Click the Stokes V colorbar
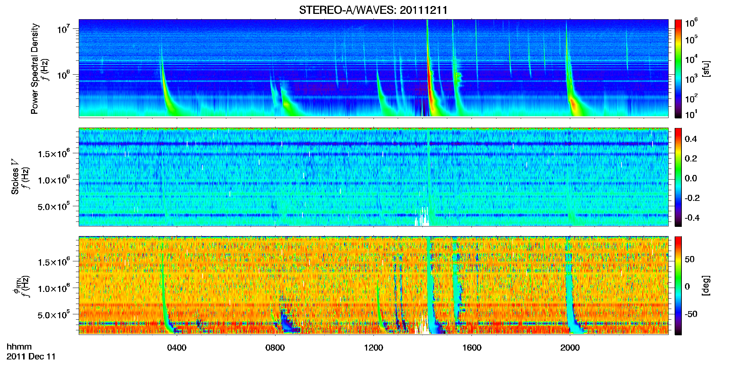 pyautogui.click(x=678, y=177)
